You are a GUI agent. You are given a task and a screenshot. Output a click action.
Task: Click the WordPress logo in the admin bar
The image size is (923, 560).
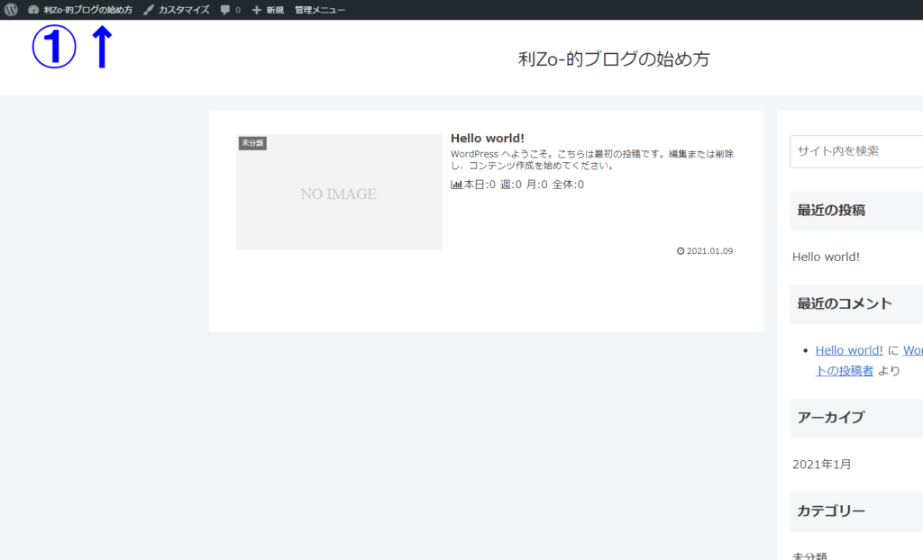click(x=11, y=10)
